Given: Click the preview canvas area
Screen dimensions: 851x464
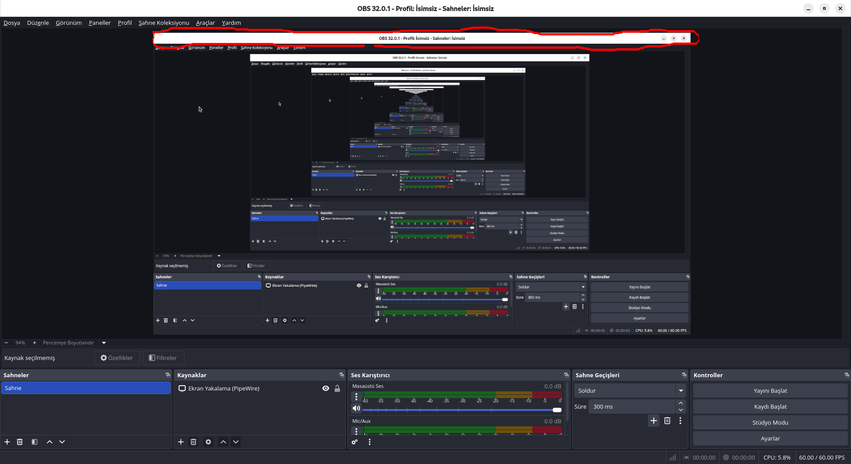Looking at the screenshot, I should [422, 184].
